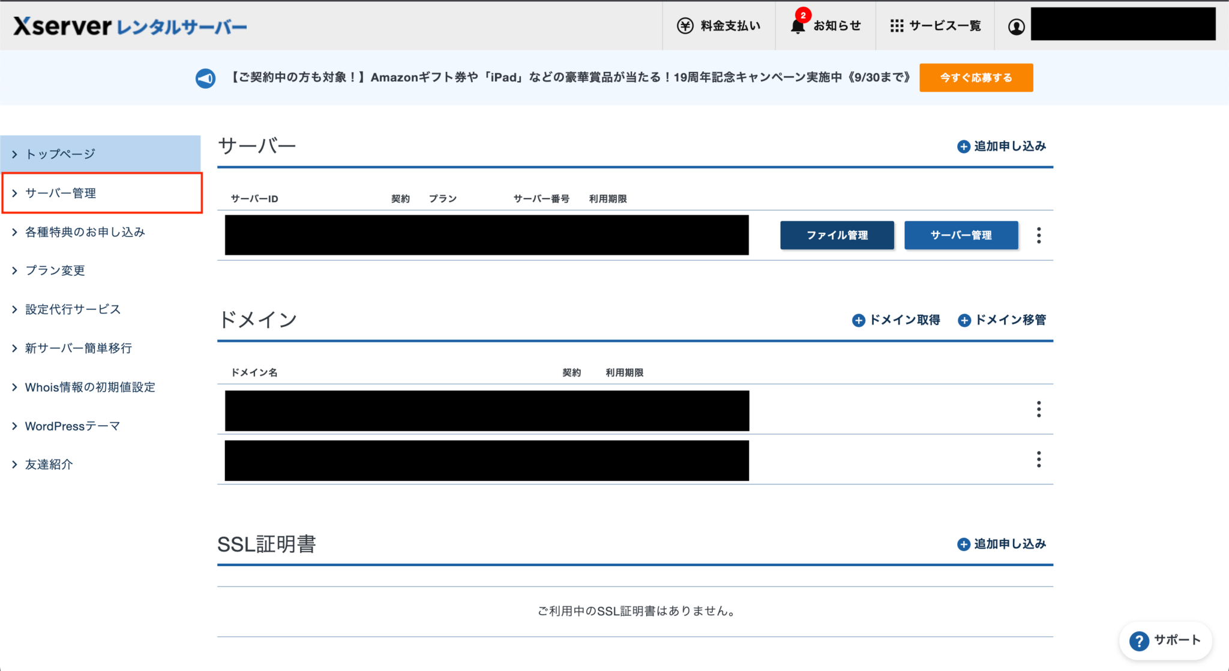The width and height of the screenshot is (1229, 671).
Task: Click the megaphone campaign announcement icon
Action: [205, 77]
